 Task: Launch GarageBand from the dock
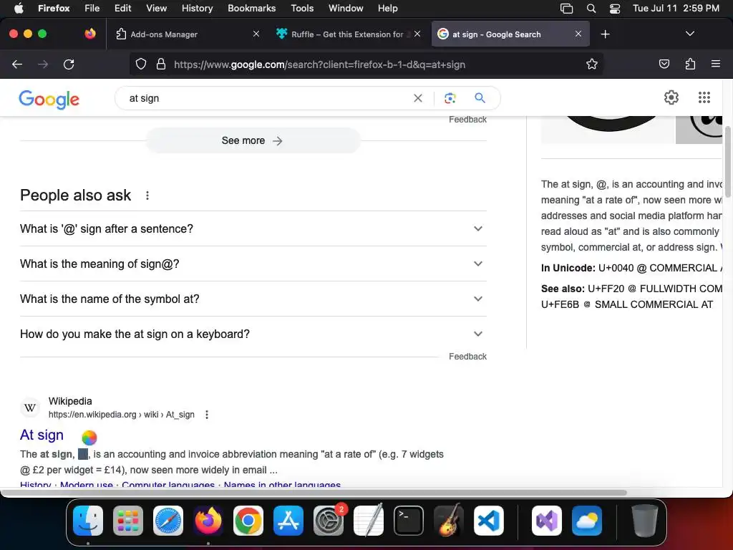[x=449, y=521]
